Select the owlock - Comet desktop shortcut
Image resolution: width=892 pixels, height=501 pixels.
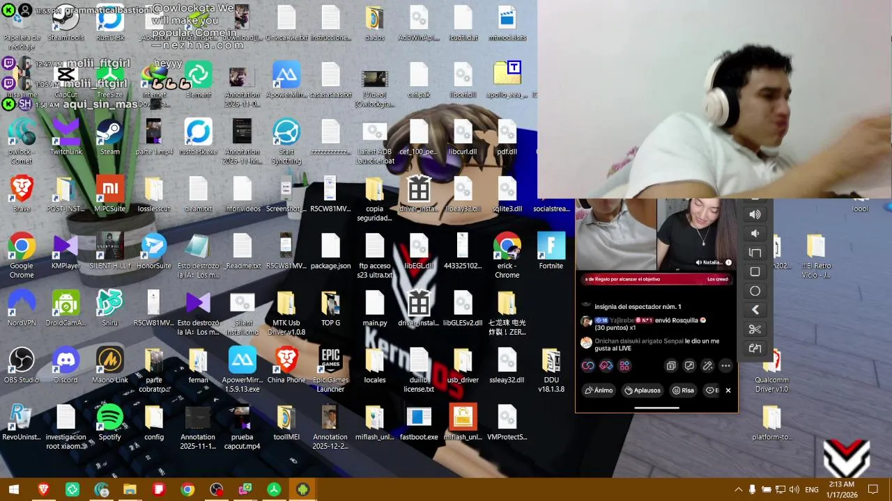tap(22, 141)
